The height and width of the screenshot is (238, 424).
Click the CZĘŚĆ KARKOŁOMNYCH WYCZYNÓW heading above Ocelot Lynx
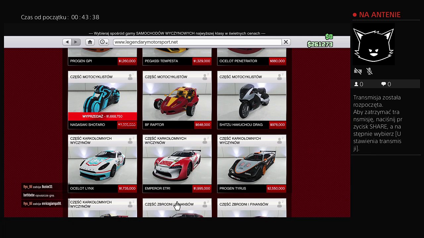(x=91, y=140)
